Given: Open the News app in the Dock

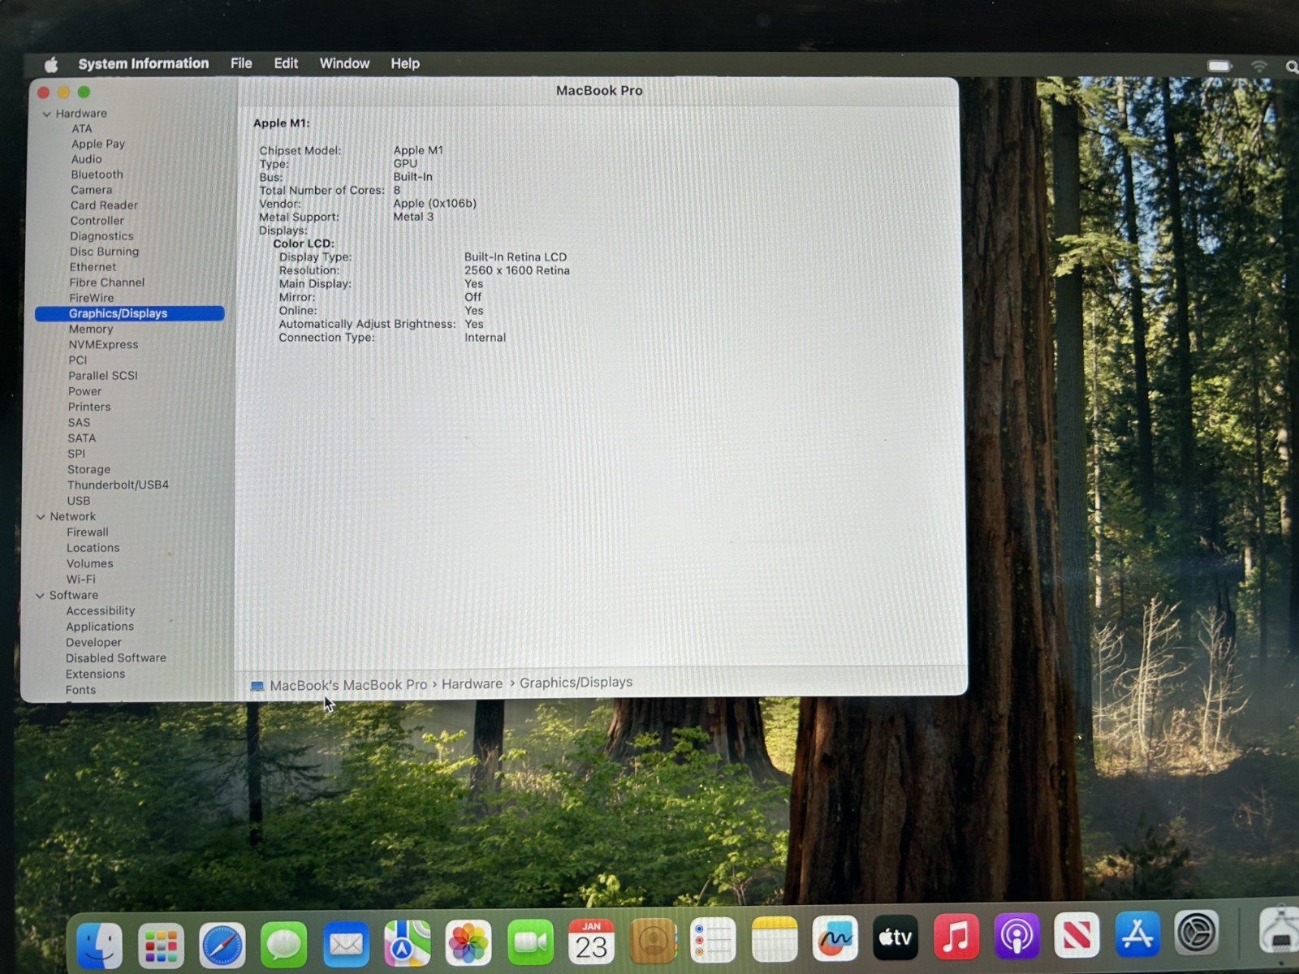Looking at the screenshot, I should pos(1077,935).
